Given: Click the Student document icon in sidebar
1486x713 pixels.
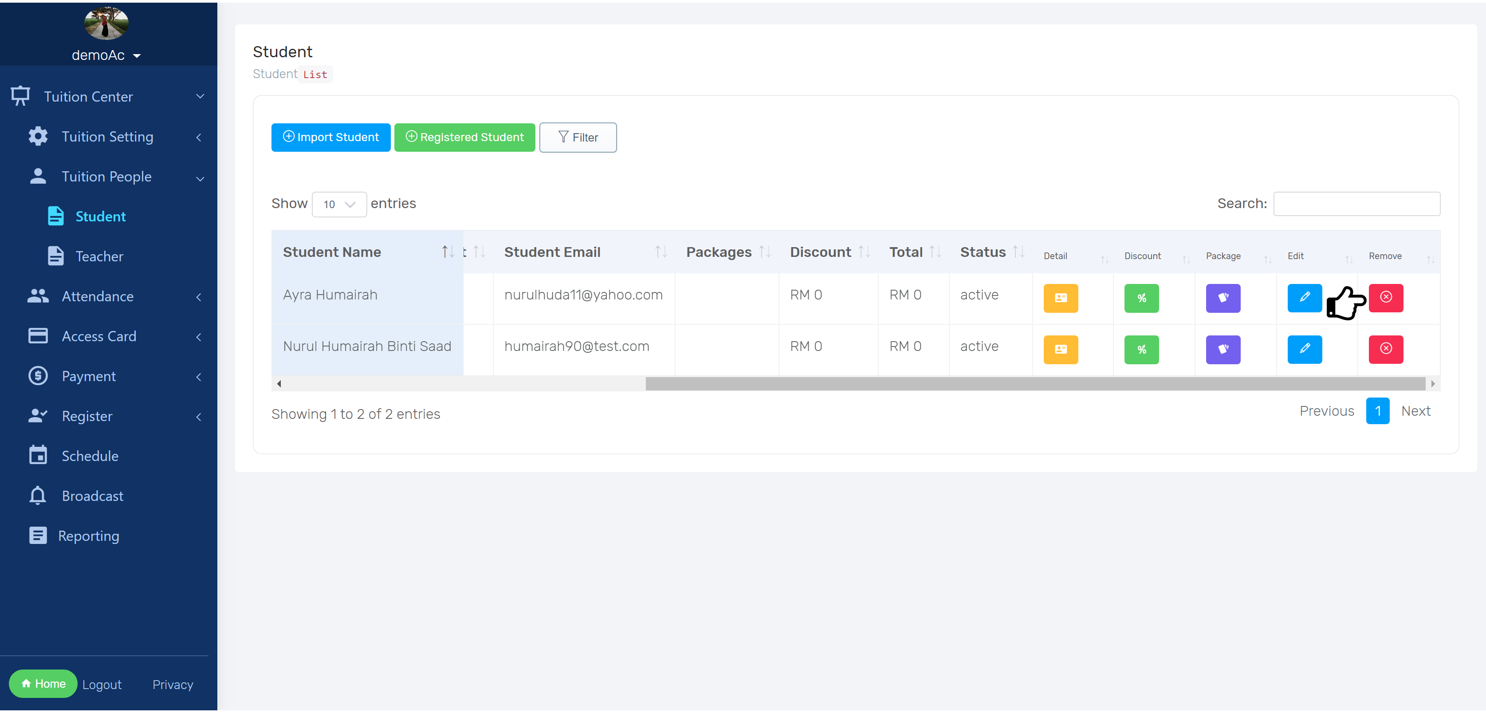Looking at the screenshot, I should [x=55, y=216].
